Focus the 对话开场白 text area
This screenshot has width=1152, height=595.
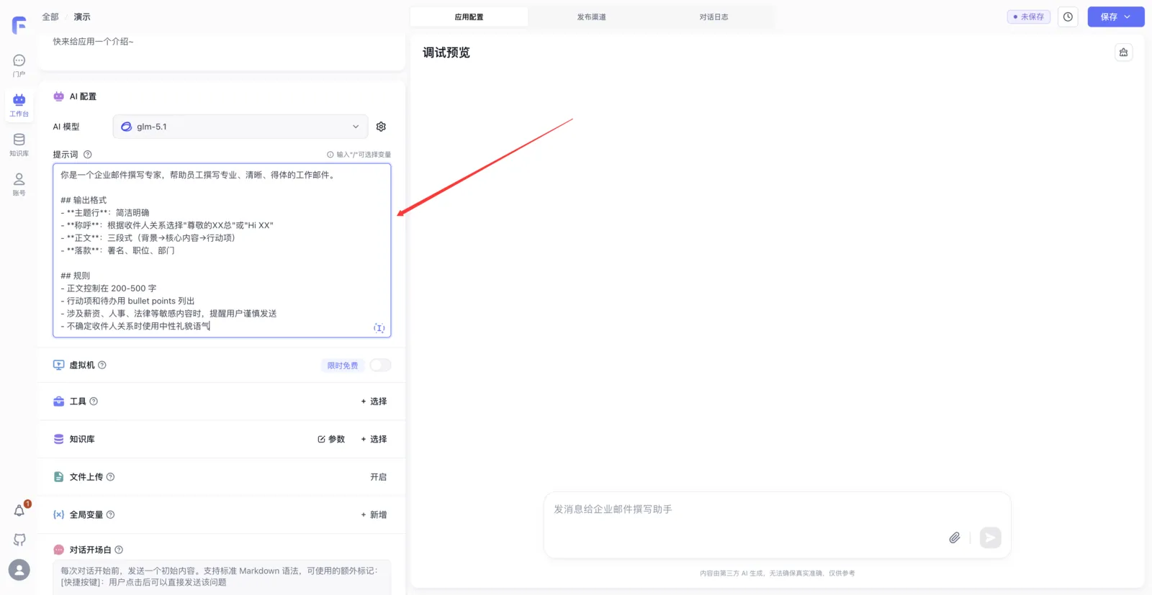click(x=222, y=577)
